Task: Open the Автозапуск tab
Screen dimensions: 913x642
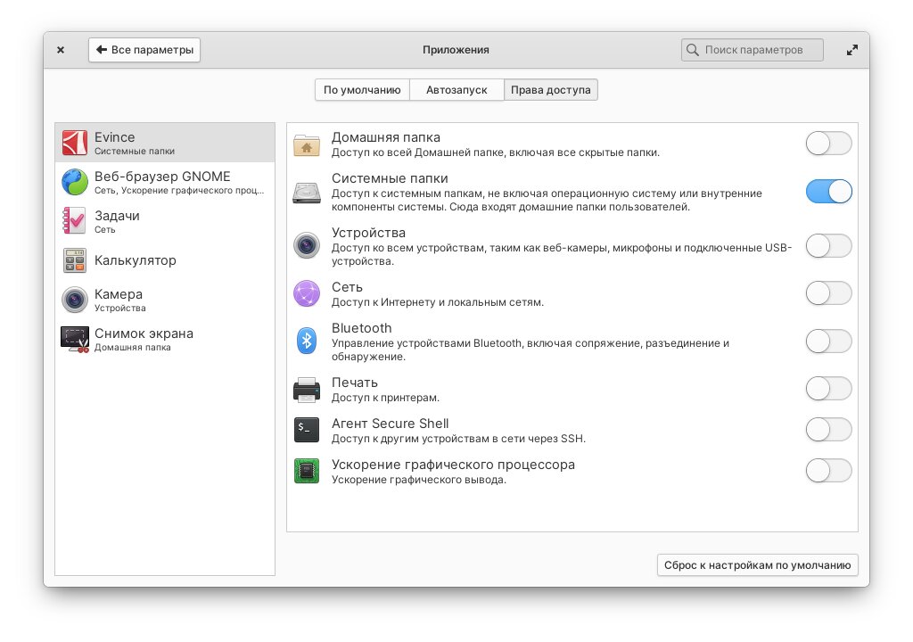Action: (456, 90)
